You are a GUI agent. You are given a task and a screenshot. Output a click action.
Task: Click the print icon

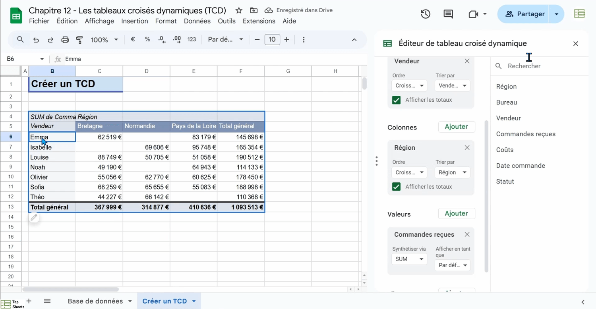tap(65, 40)
